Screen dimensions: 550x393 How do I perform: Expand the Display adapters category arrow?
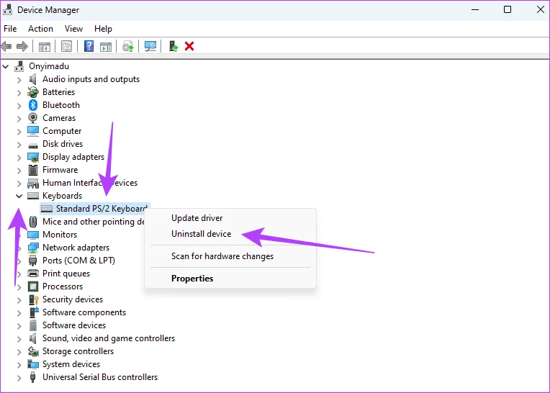[x=19, y=158]
